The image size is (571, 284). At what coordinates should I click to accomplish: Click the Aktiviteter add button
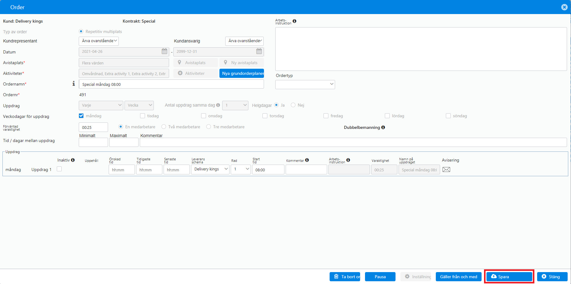point(196,73)
